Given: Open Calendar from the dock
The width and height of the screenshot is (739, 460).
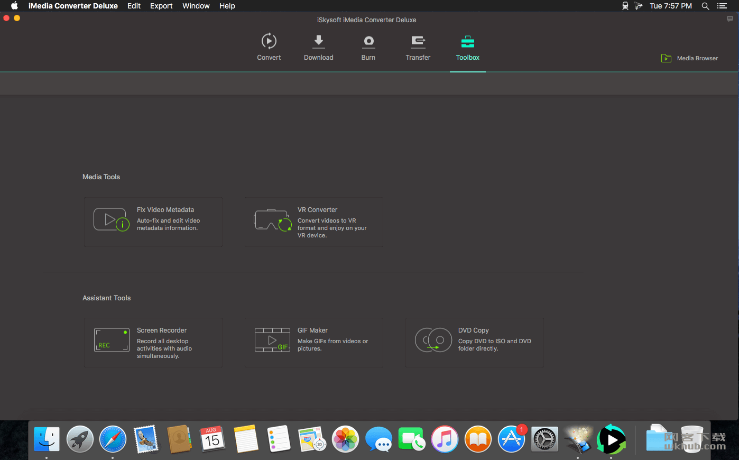Looking at the screenshot, I should 213,439.
